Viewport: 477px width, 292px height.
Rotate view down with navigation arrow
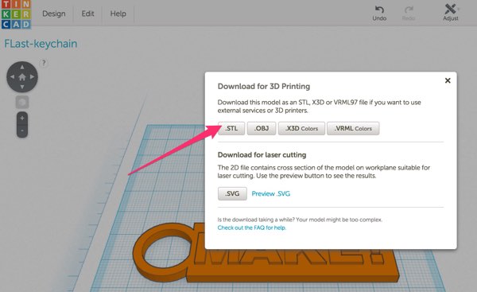(x=22, y=87)
